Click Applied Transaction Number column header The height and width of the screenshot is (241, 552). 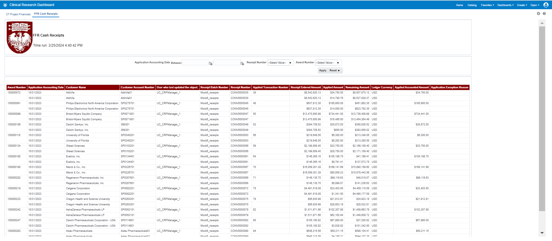click(x=271, y=87)
